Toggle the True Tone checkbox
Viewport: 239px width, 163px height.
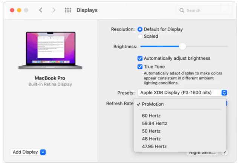point(140,67)
